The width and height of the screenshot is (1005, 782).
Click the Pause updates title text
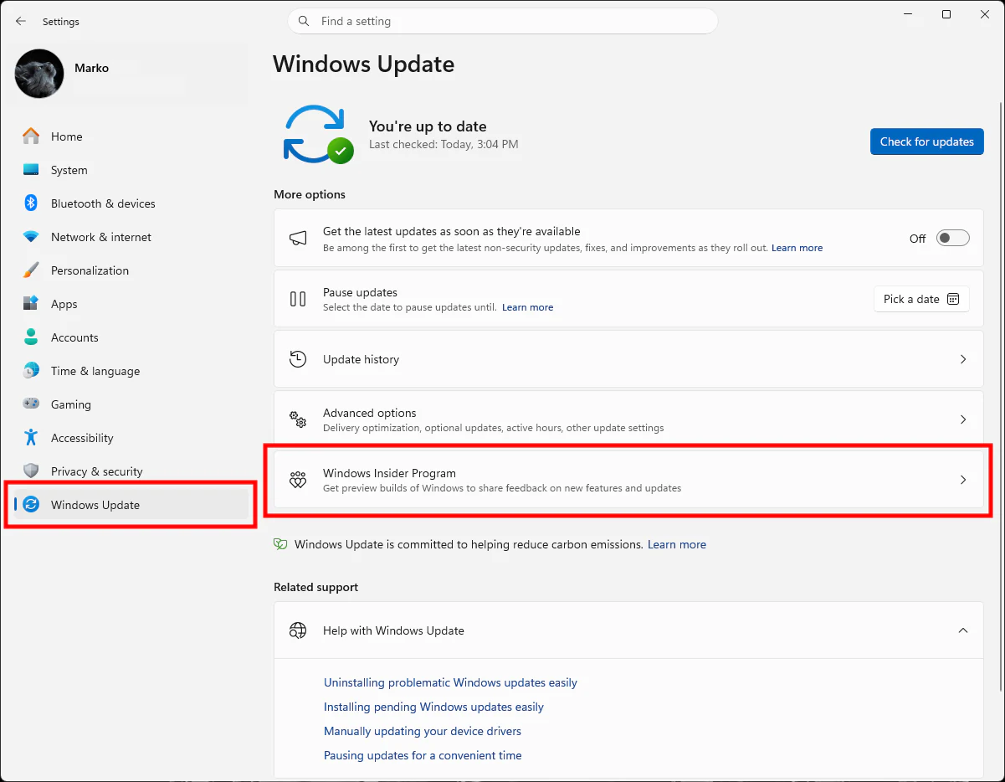tap(360, 292)
